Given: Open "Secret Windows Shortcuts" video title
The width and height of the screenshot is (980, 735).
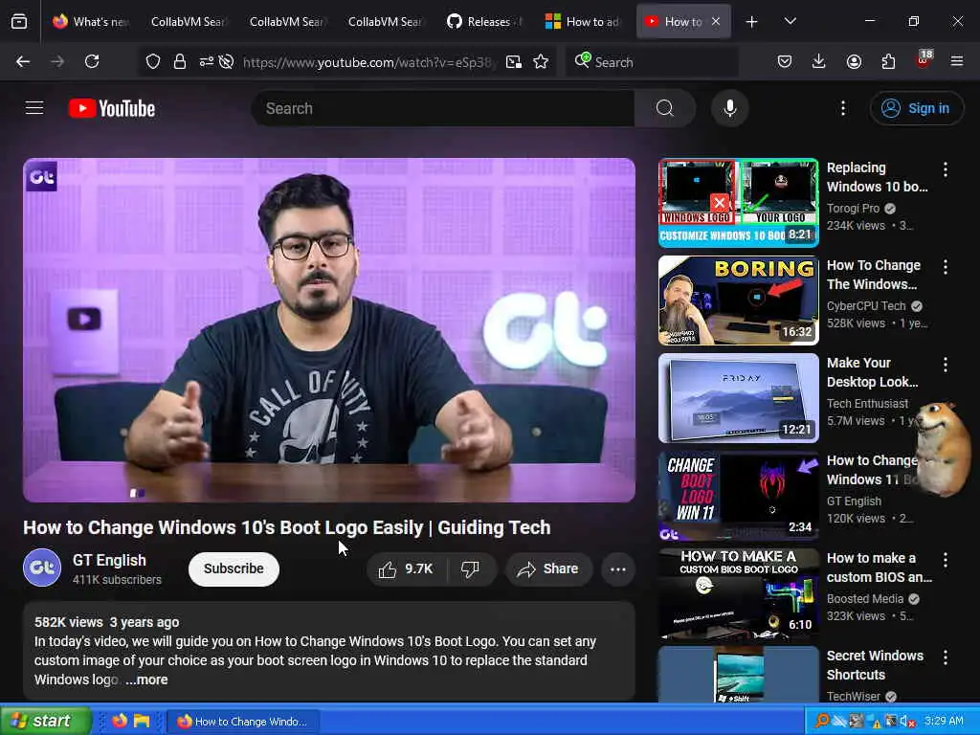Looking at the screenshot, I should 875,665.
